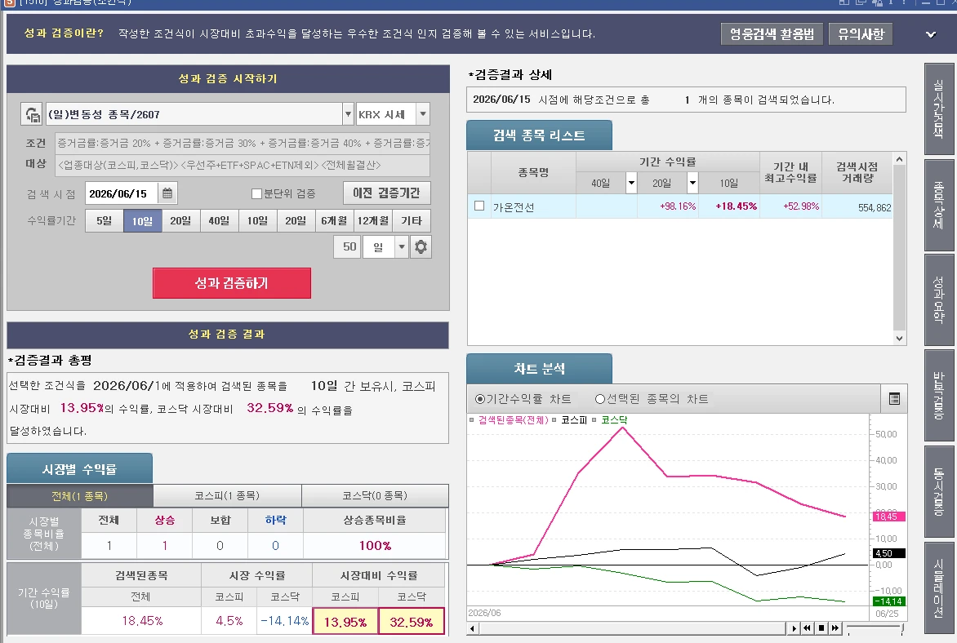This screenshot has width=957, height=643.
Task: Select the 차트 분석 tab
Action: (539, 369)
